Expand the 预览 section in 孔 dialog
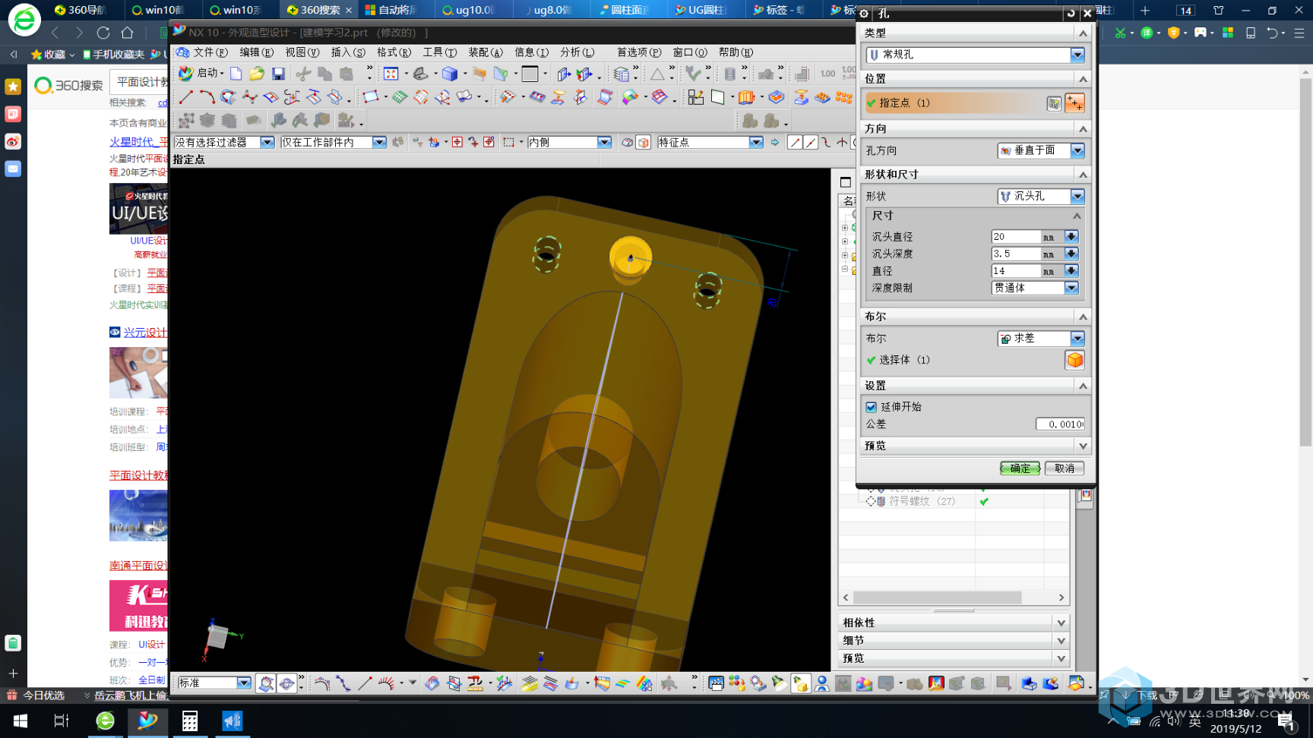This screenshot has width=1313, height=738. [x=1083, y=446]
